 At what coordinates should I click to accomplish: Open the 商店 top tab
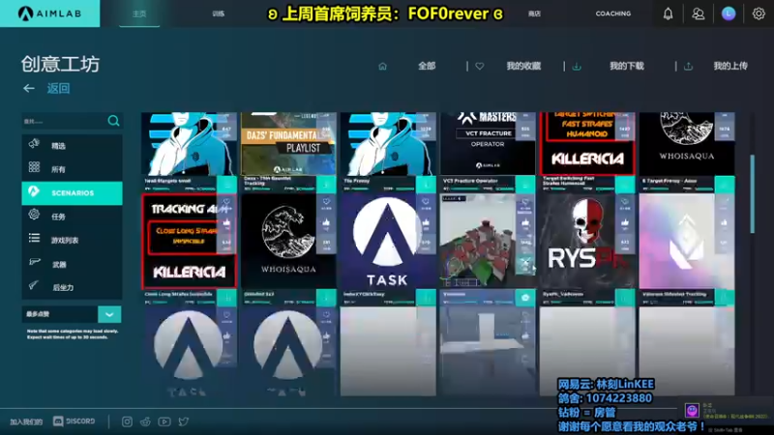coord(534,14)
